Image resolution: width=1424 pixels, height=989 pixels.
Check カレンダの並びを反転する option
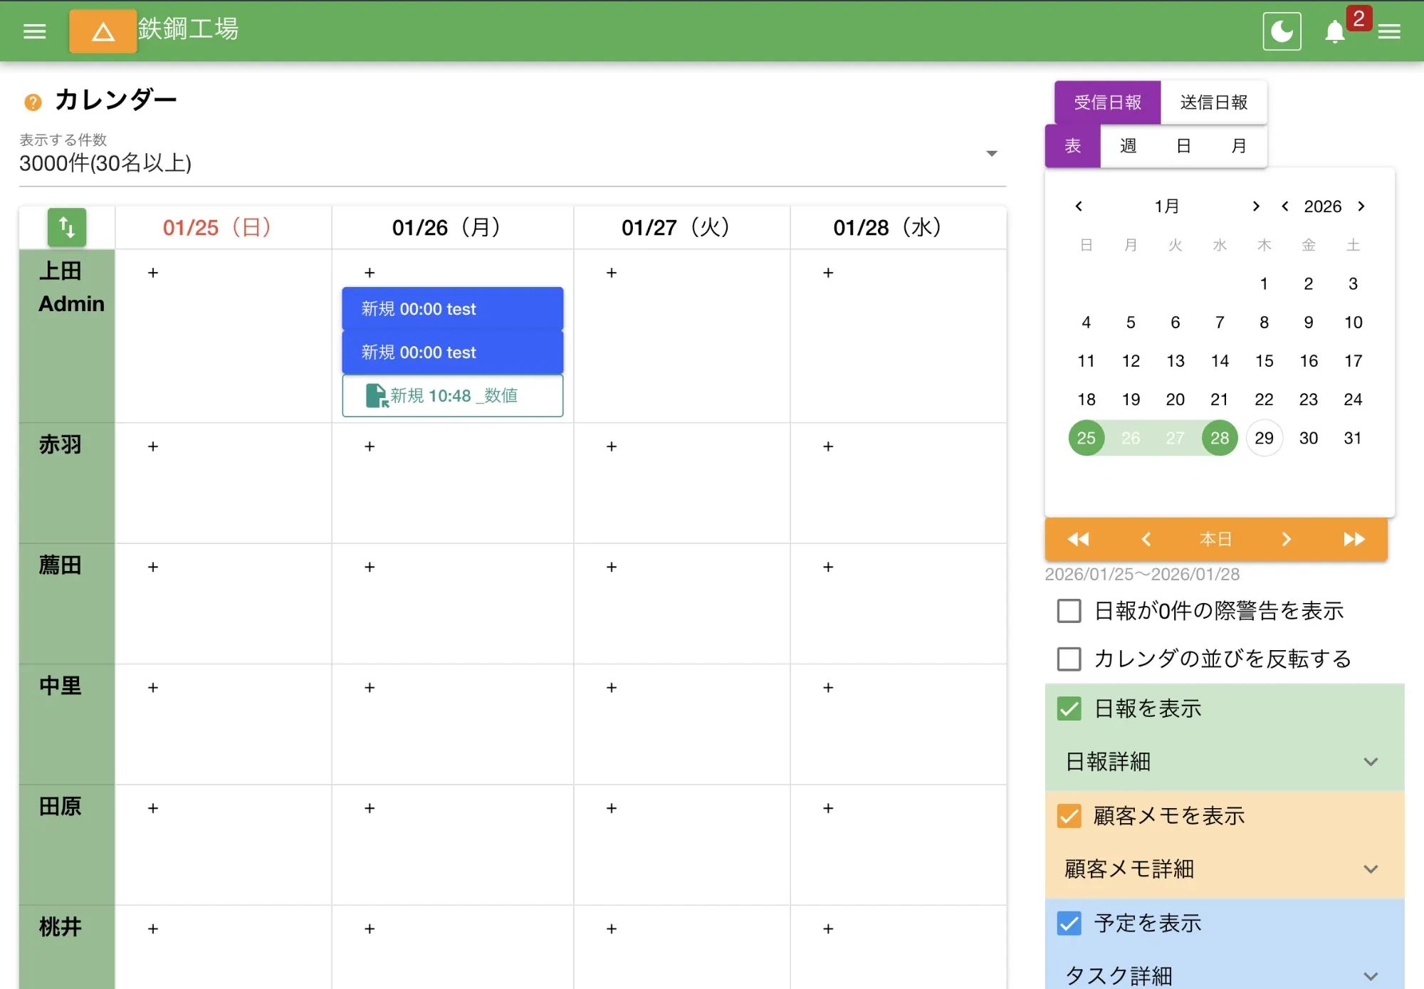pos(1069,659)
